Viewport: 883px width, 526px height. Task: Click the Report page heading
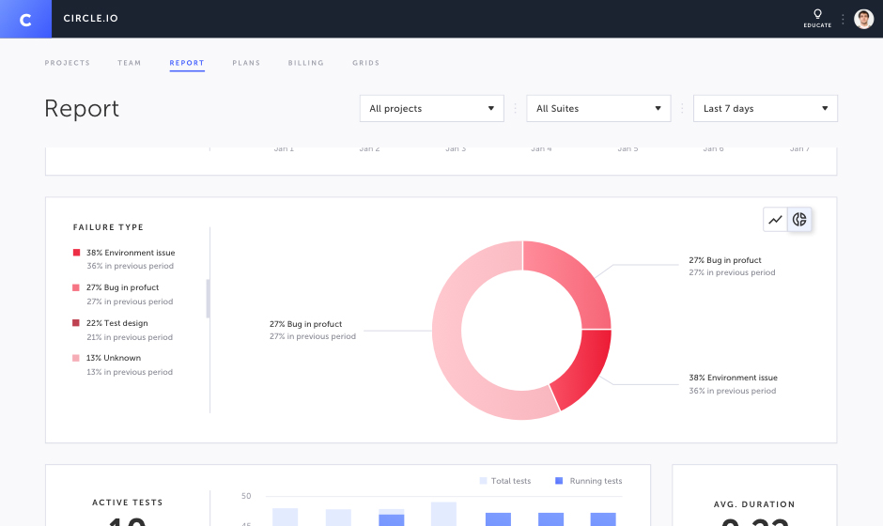pos(82,109)
